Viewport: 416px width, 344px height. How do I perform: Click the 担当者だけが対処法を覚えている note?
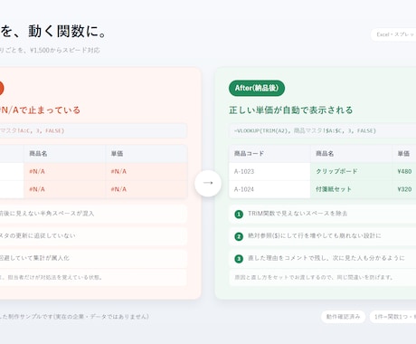coord(93,277)
